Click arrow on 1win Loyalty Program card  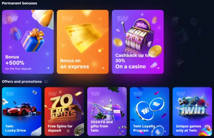tap(165, 131)
